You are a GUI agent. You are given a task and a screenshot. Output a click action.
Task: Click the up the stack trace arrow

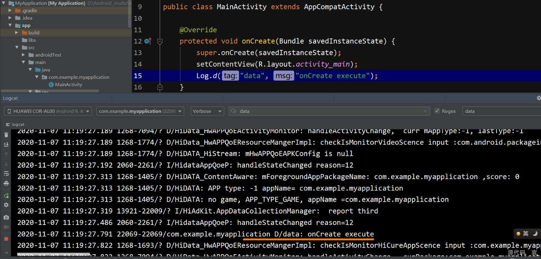pyautogui.click(x=6, y=154)
